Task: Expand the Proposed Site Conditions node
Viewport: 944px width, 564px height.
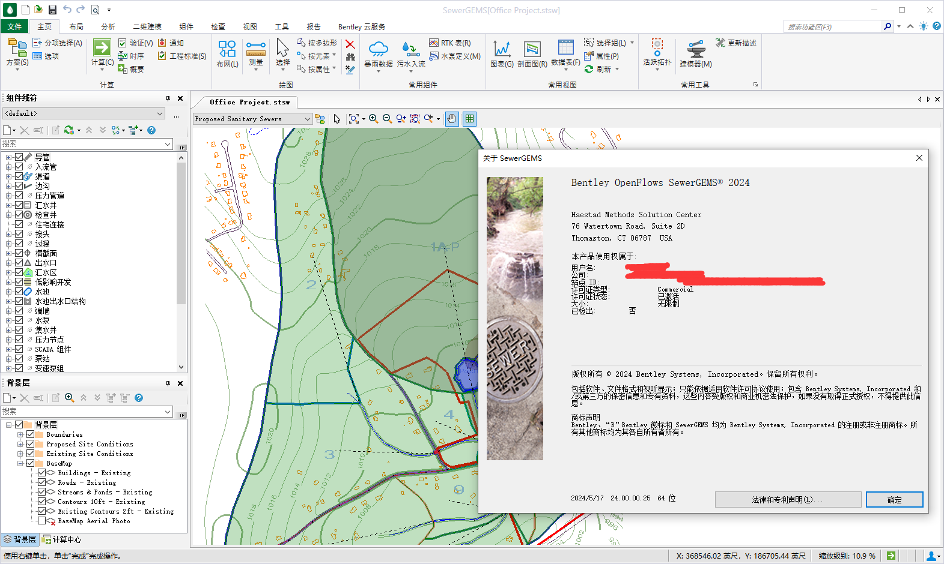Action: 20,444
